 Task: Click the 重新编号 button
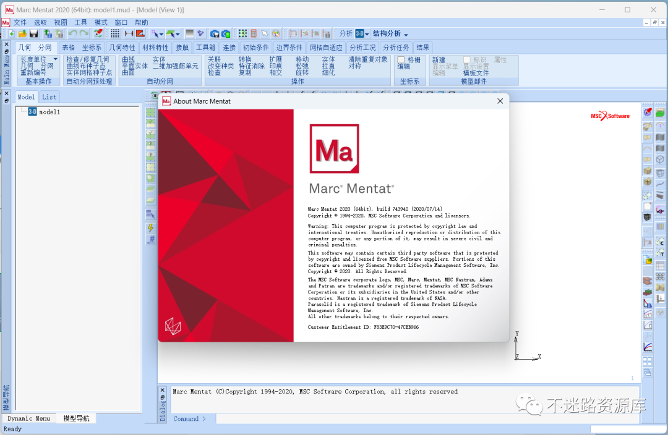[x=33, y=73]
